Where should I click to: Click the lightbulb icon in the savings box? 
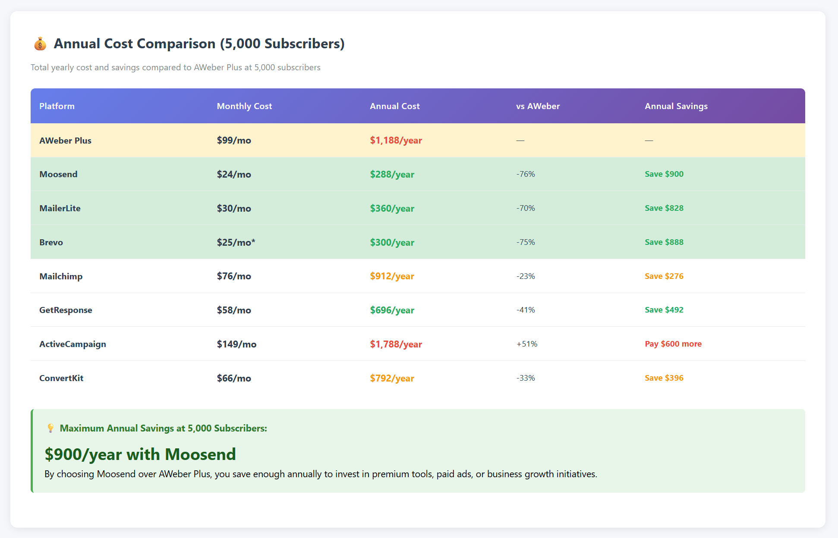pyautogui.click(x=50, y=428)
